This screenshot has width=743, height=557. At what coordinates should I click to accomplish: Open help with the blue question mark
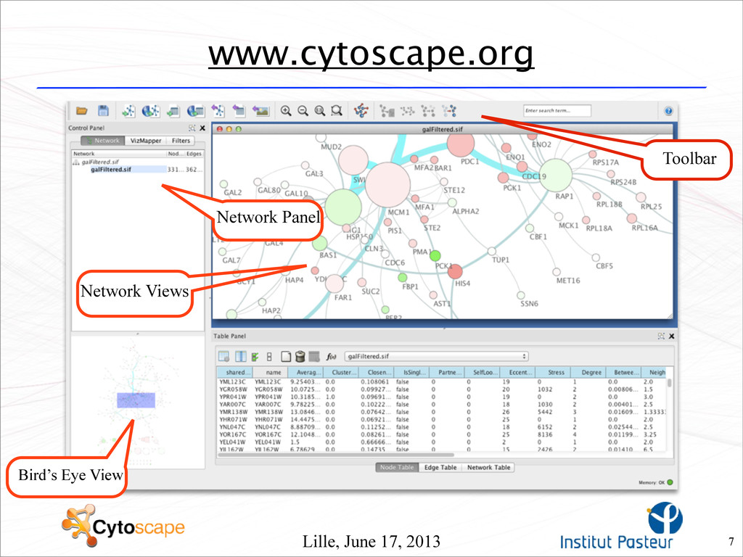click(x=668, y=111)
